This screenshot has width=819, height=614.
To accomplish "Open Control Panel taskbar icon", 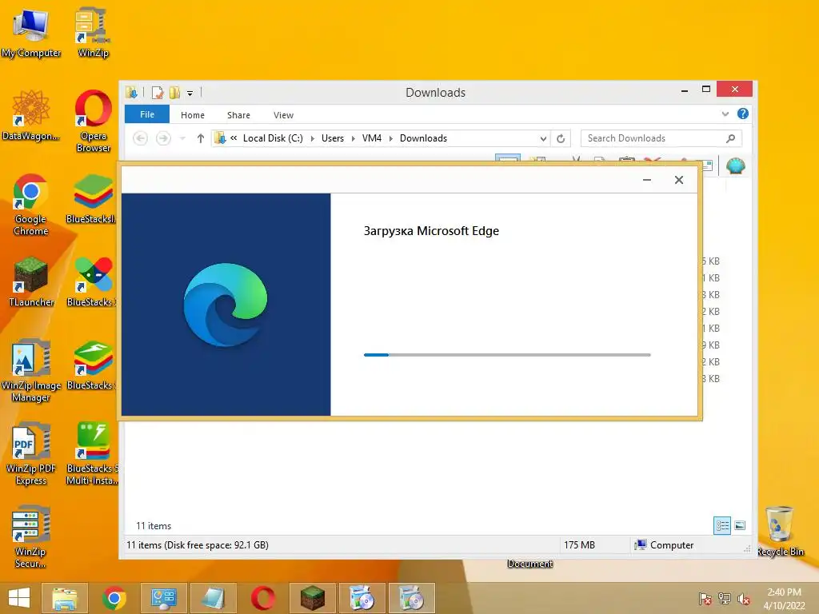I will tap(163, 598).
